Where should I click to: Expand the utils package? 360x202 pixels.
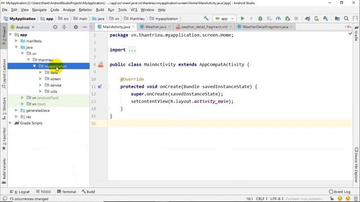[x=40, y=91]
